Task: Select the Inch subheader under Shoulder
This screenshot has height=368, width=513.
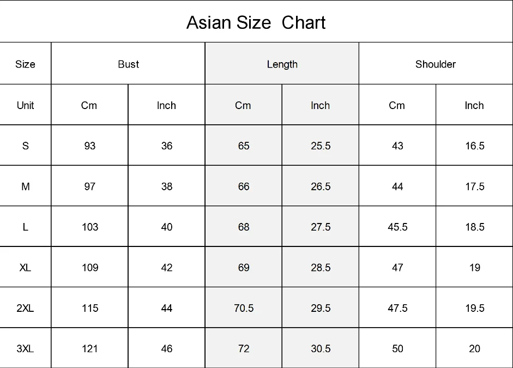Action: [x=474, y=105]
